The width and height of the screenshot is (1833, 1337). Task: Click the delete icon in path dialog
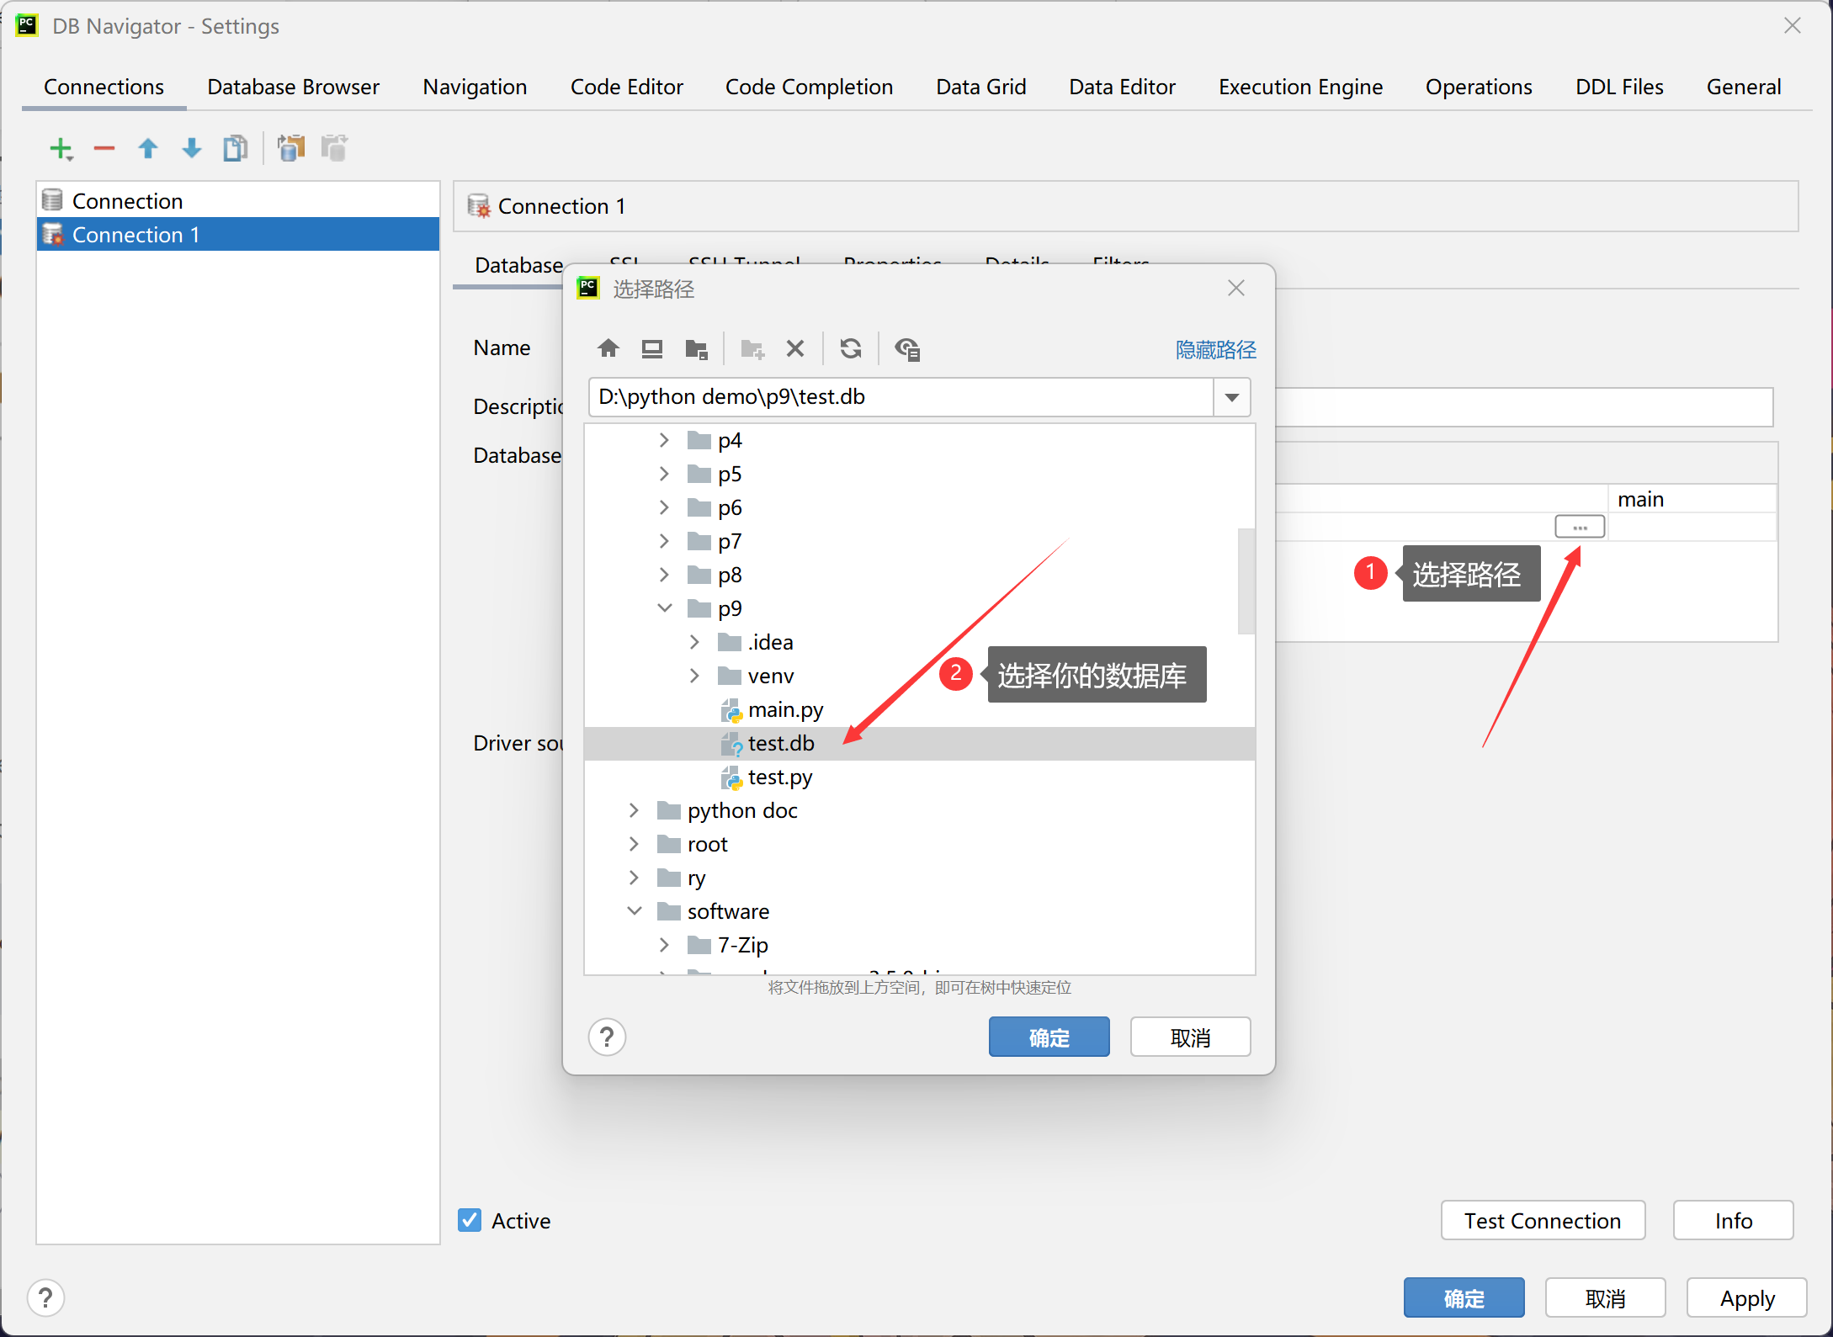(795, 348)
